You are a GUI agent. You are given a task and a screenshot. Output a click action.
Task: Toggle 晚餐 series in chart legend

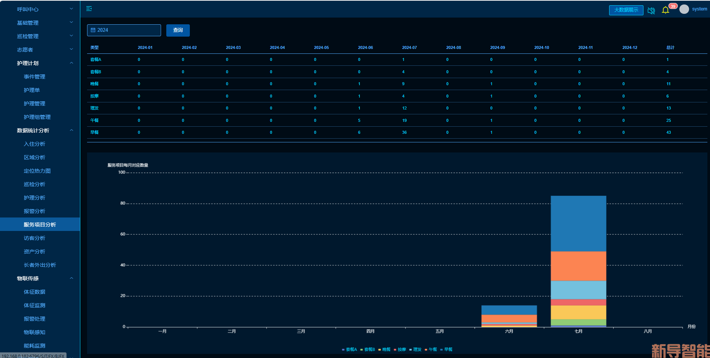[x=385, y=349]
